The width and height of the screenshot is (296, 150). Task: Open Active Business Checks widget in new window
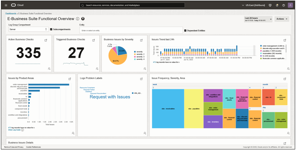[x=46, y=40]
